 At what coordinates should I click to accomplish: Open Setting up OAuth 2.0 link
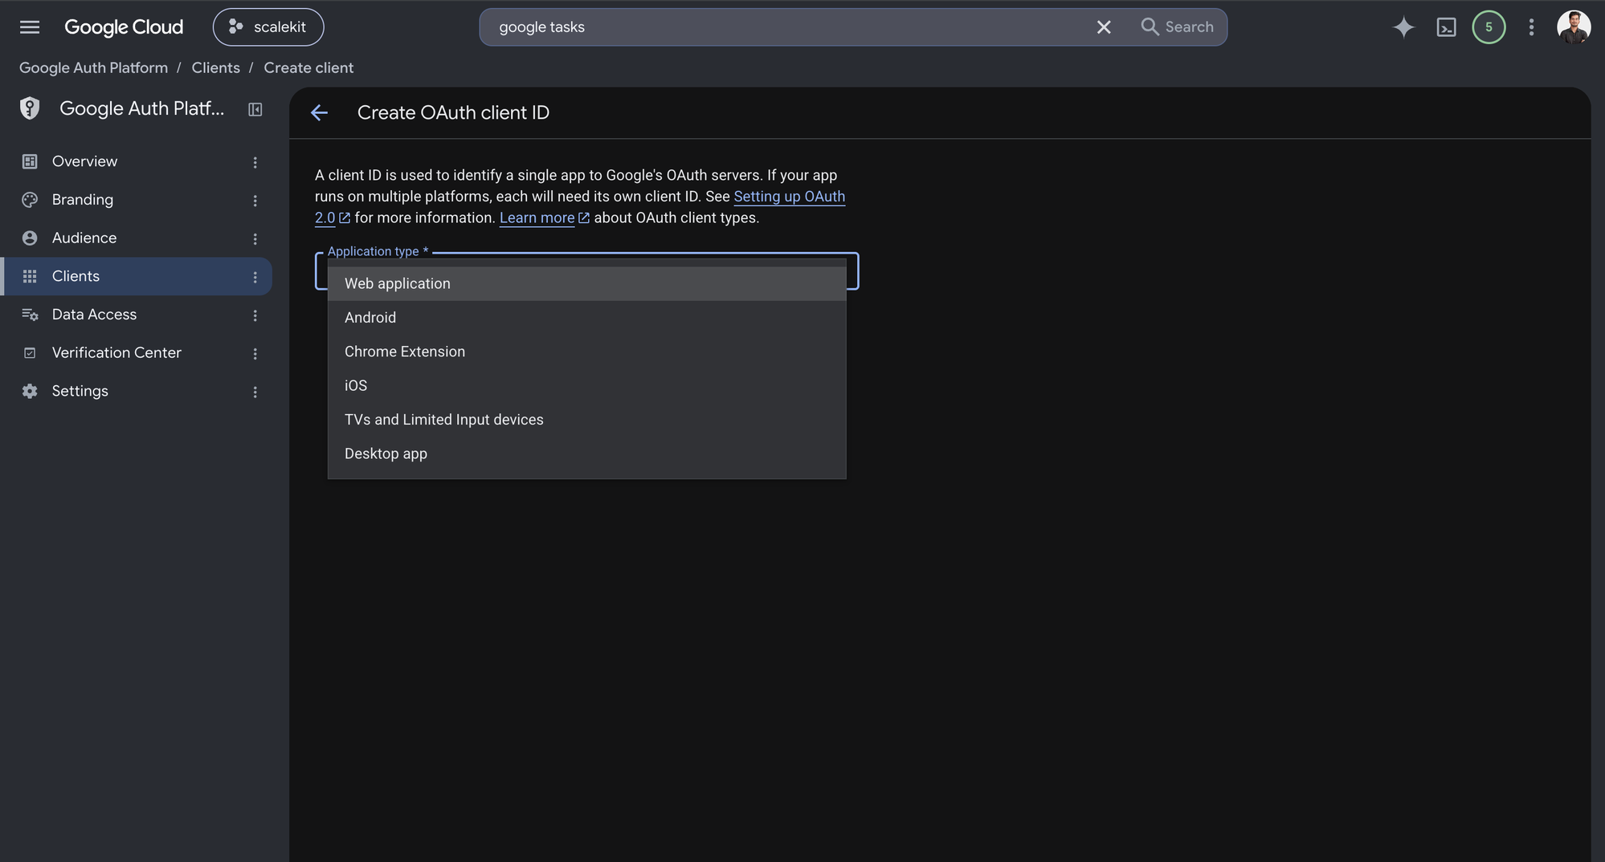tap(790, 197)
